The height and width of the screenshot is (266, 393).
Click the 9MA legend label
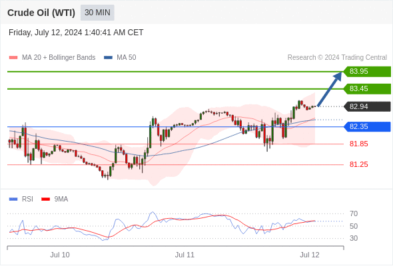pos(61,199)
